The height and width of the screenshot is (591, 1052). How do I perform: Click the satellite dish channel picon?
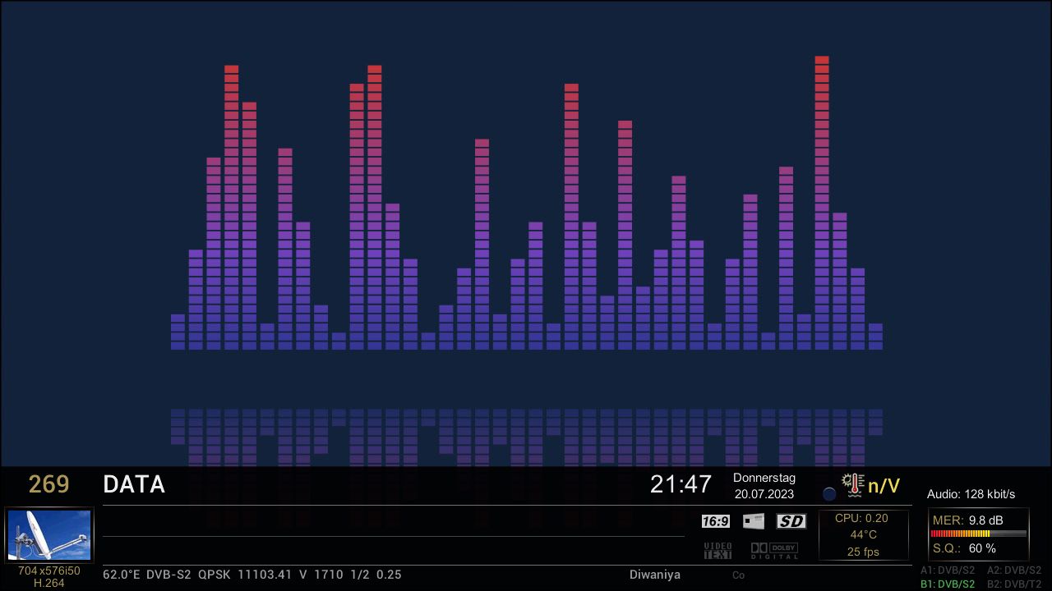pyautogui.click(x=49, y=535)
